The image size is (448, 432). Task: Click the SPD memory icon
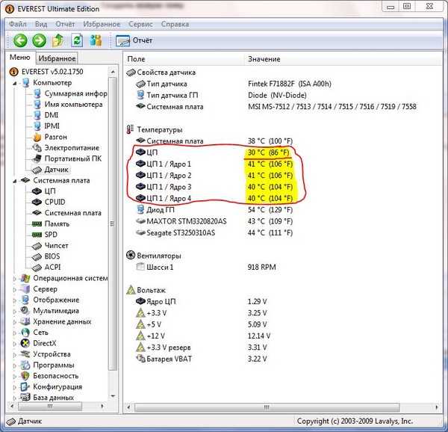37,235
